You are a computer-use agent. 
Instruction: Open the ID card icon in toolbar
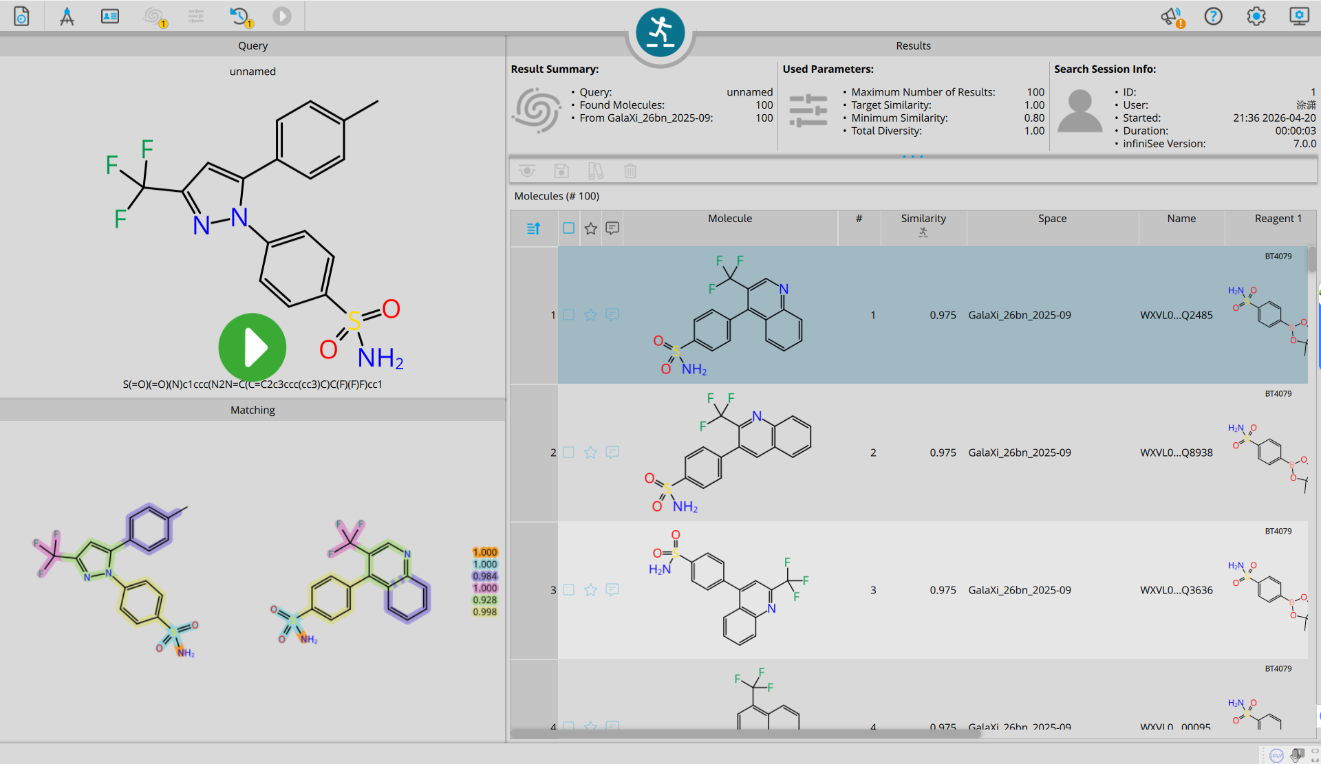click(110, 16)
